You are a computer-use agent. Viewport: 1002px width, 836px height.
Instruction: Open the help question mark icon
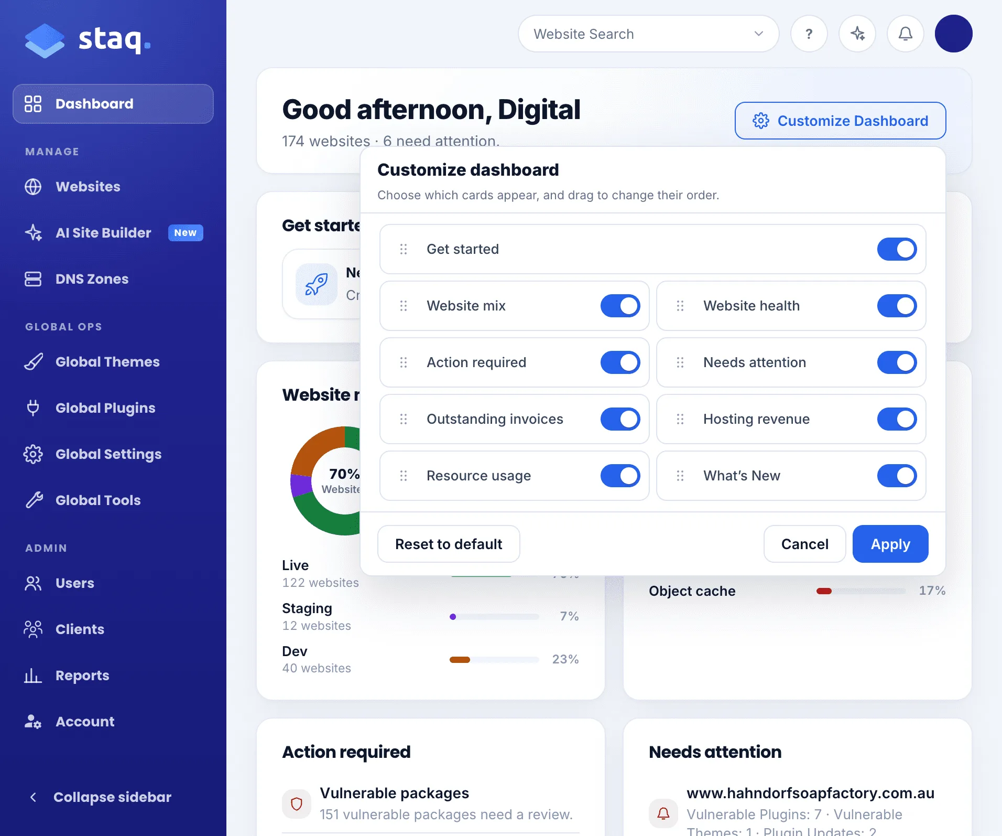(x=809, y=34)
